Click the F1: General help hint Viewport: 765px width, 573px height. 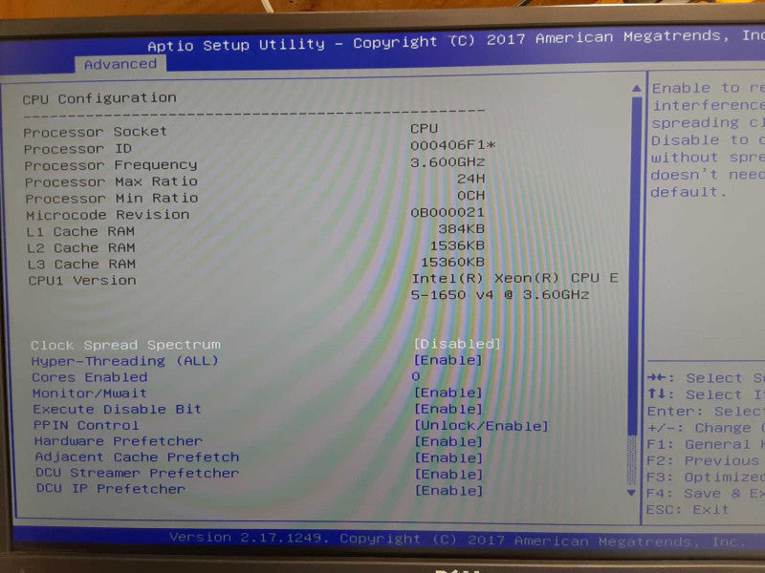point(706,444)
